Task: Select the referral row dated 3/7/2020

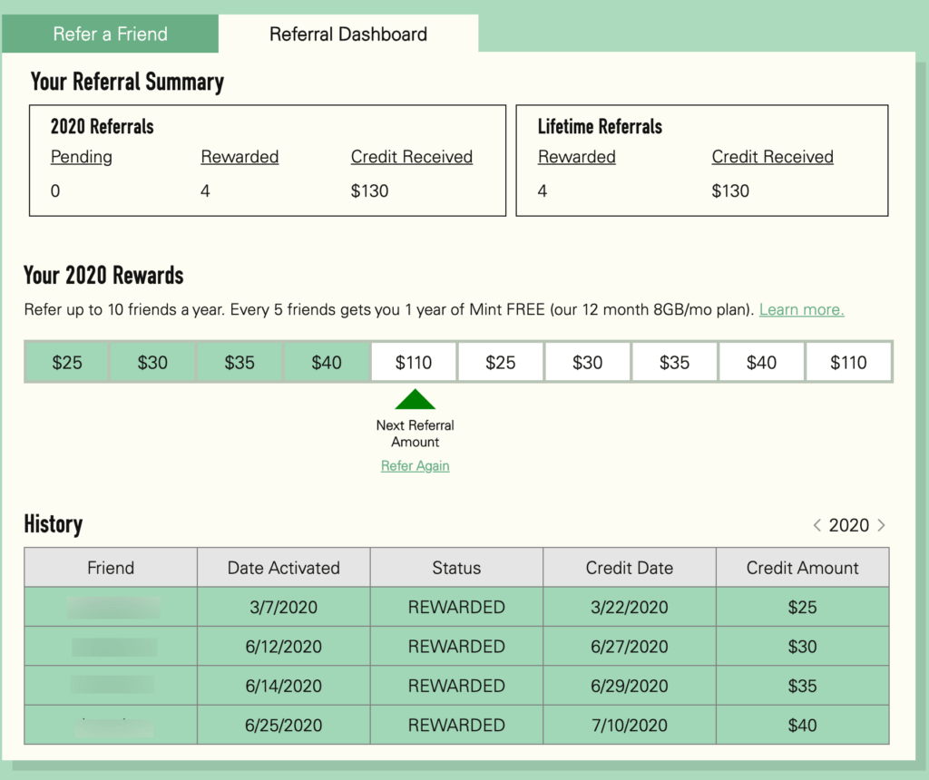Action: click(x=283, y=607)
